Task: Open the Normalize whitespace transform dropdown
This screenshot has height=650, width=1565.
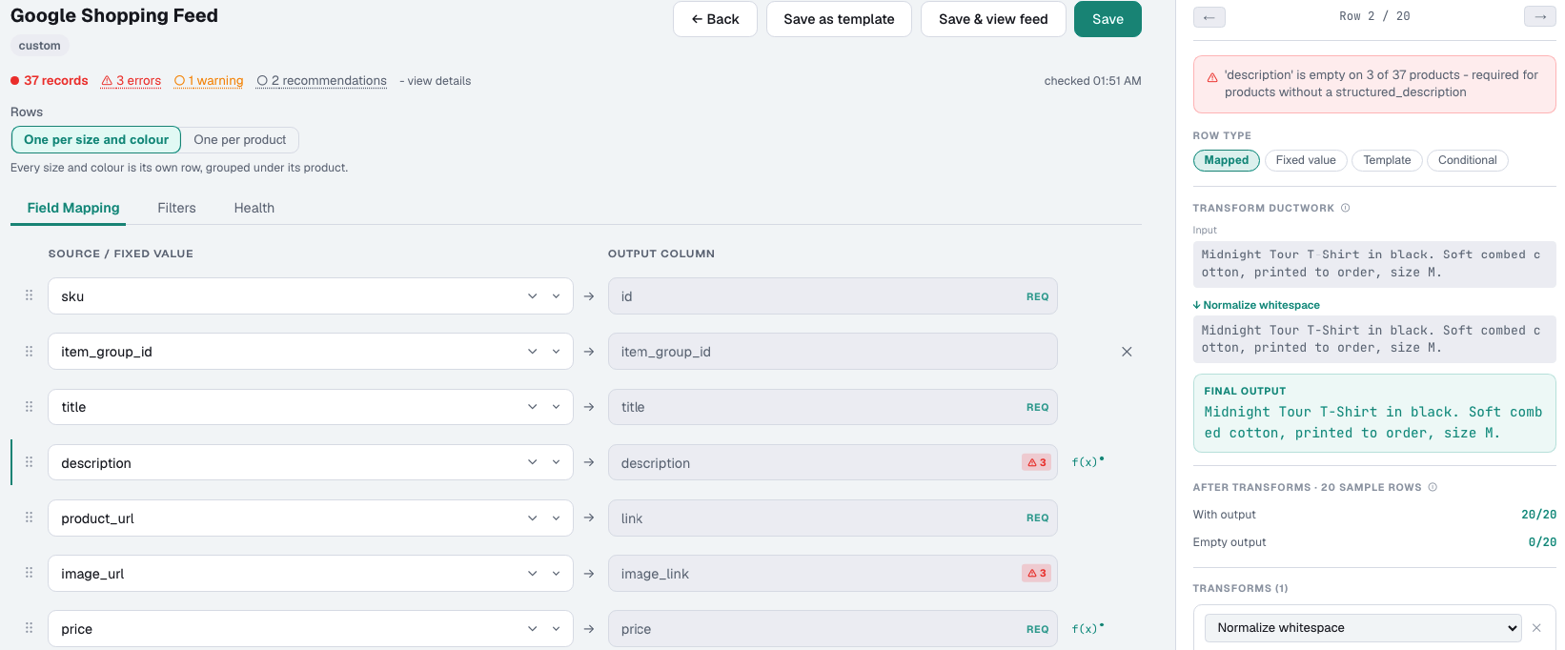Action: 1363,628
